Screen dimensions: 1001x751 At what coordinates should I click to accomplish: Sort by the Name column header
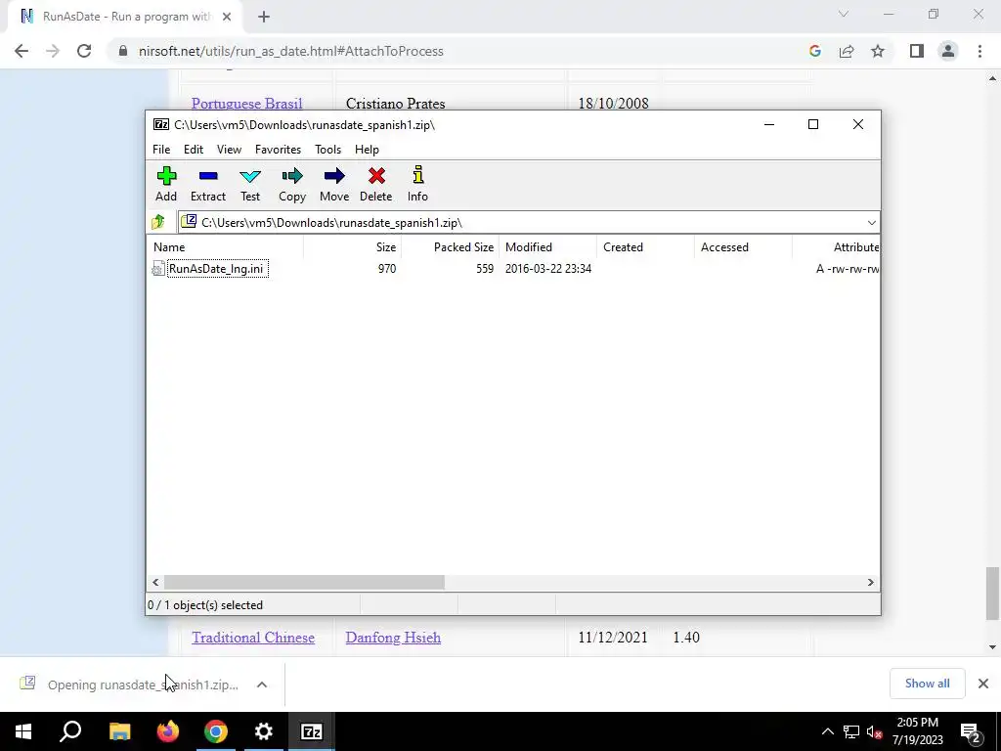[x=225, y=247]
